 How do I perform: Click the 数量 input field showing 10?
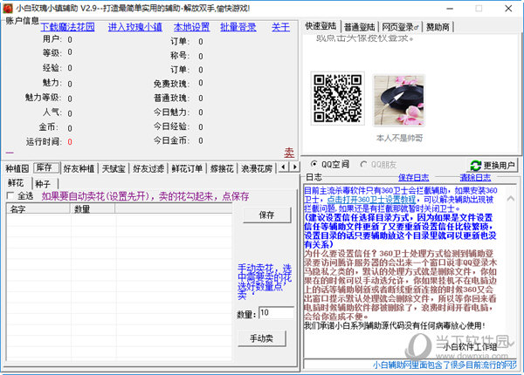(x=276, y=312)
